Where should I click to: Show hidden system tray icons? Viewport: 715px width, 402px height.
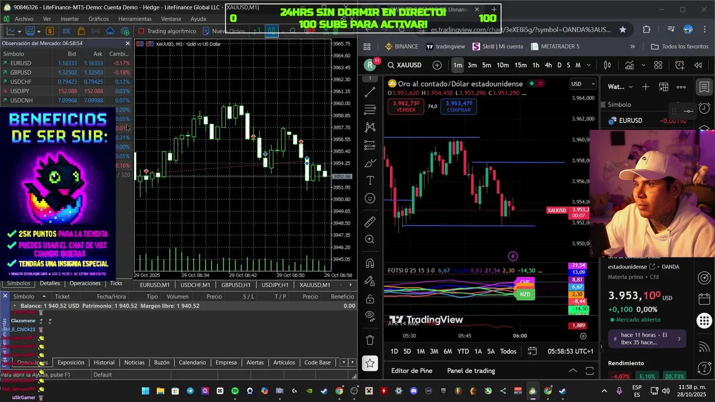[604, 391]
